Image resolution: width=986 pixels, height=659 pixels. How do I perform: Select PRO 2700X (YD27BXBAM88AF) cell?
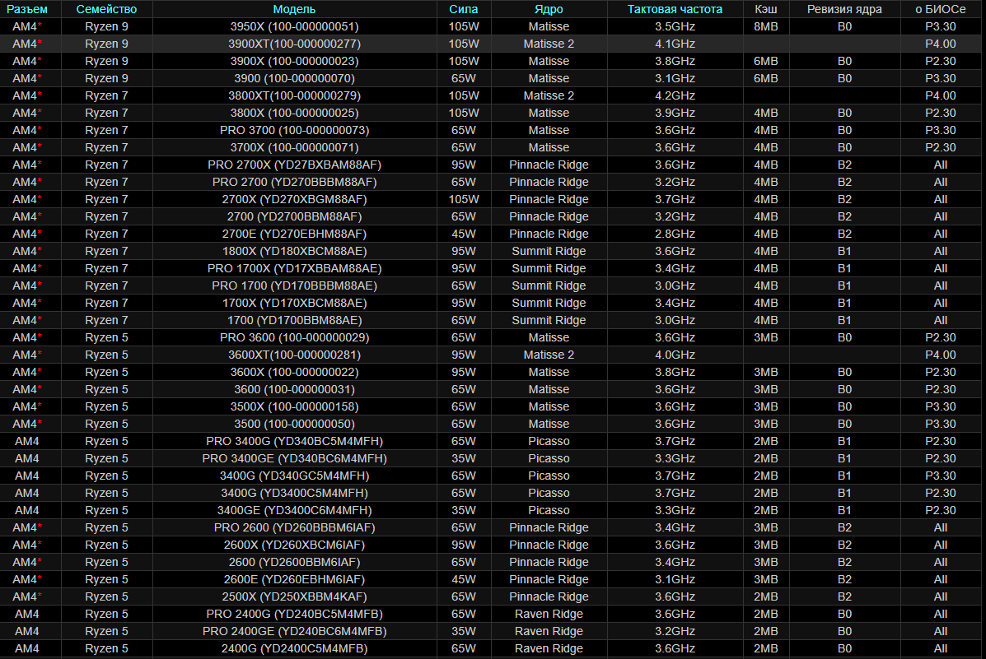point(294,165)
